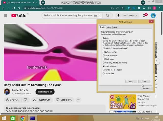Open the hunter1s1k channel name link
This screenshot has height=121, width=163.
(19, 90)
